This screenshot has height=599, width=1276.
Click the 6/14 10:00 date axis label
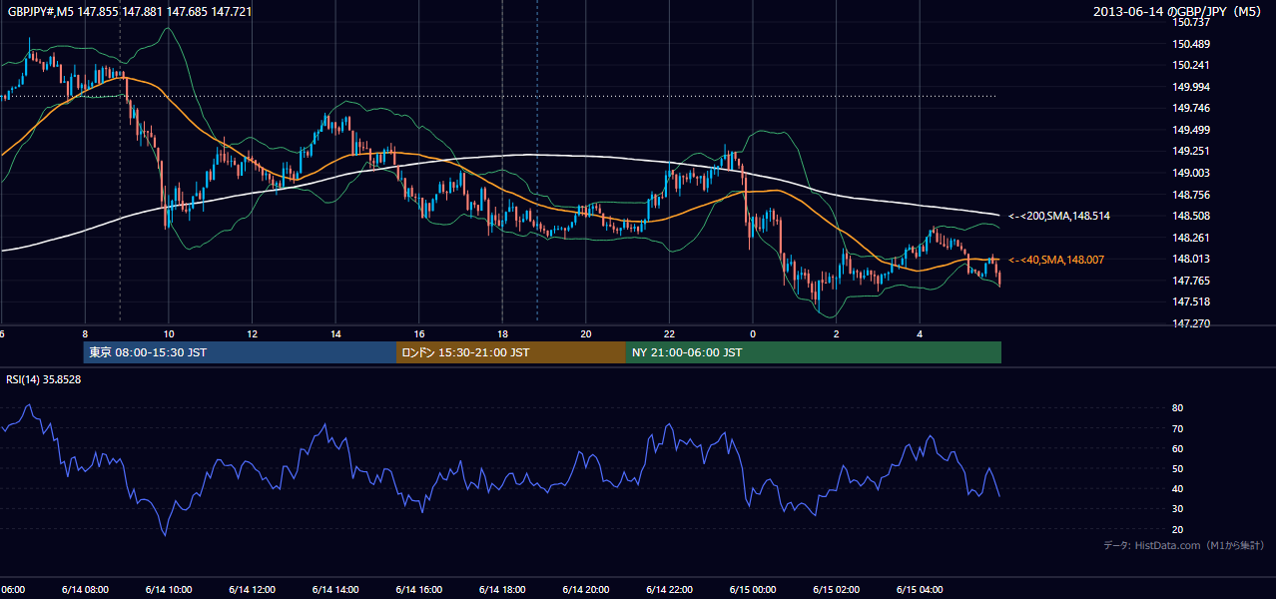click(x=168, y=589)
